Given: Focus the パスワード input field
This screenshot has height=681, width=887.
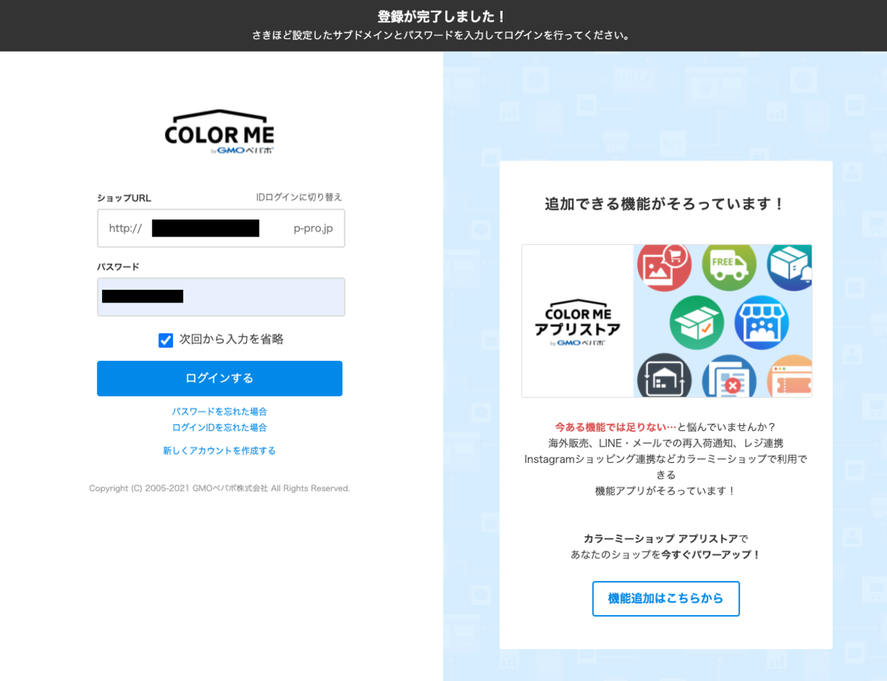Looking at the screenshot, I should tap(220, 296).
